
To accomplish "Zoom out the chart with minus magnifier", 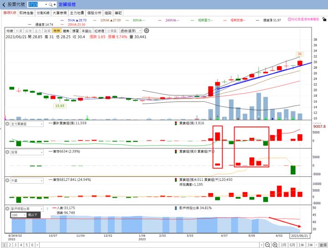I will pyautogui.click(x=267, y=245).
